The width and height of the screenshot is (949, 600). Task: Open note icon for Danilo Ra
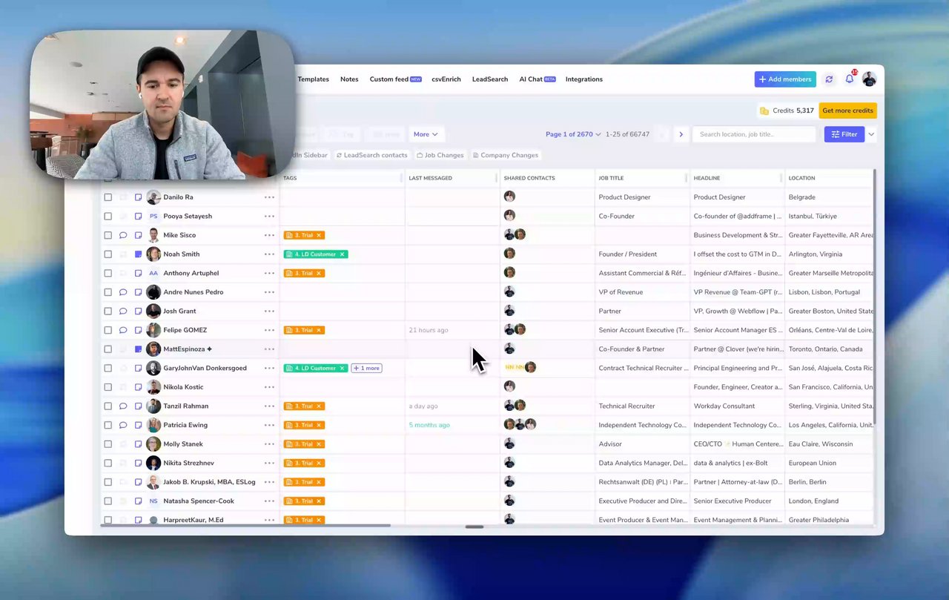tap(138, 197)
